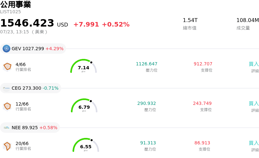The image size is (259, 158).
Task: Click NEE support level 86.913
Action: click(202, 143)
